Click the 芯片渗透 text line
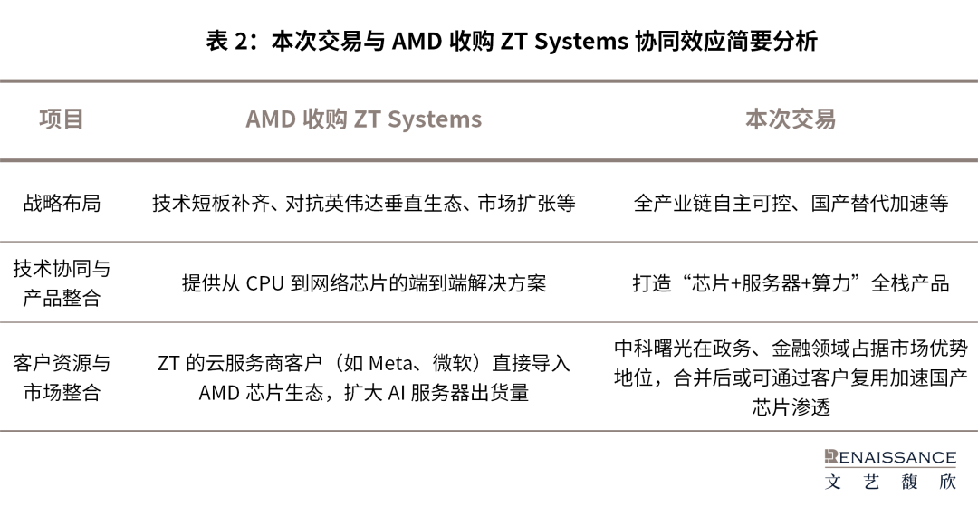 791,407
